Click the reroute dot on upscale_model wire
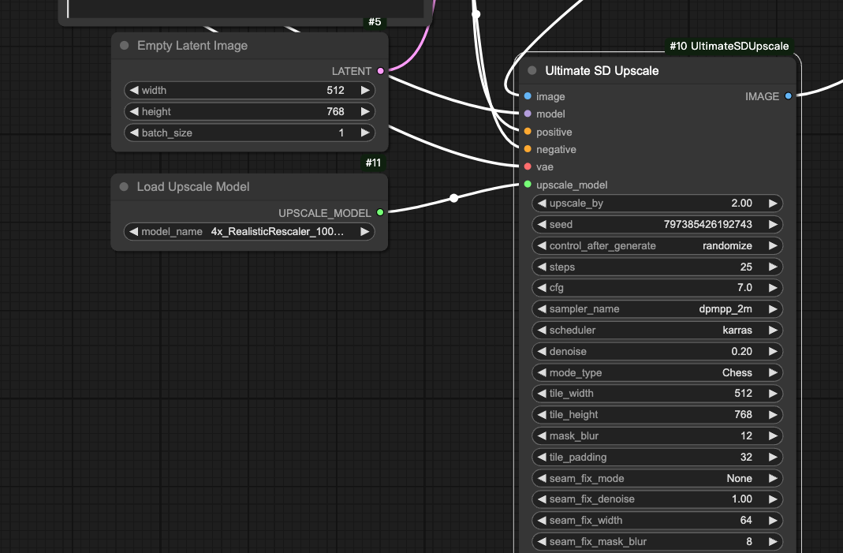The image size is (843, 553). click(x=453, y=198)
